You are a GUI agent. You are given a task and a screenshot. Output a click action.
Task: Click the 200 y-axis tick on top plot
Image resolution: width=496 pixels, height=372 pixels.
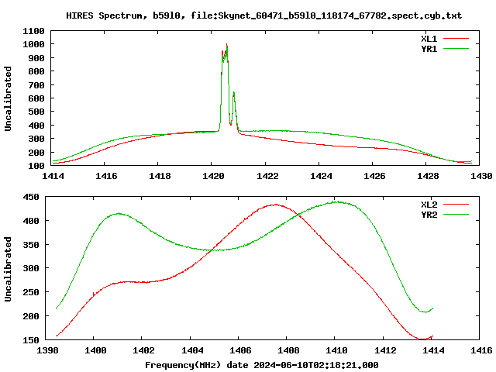[x=36, y=153]
